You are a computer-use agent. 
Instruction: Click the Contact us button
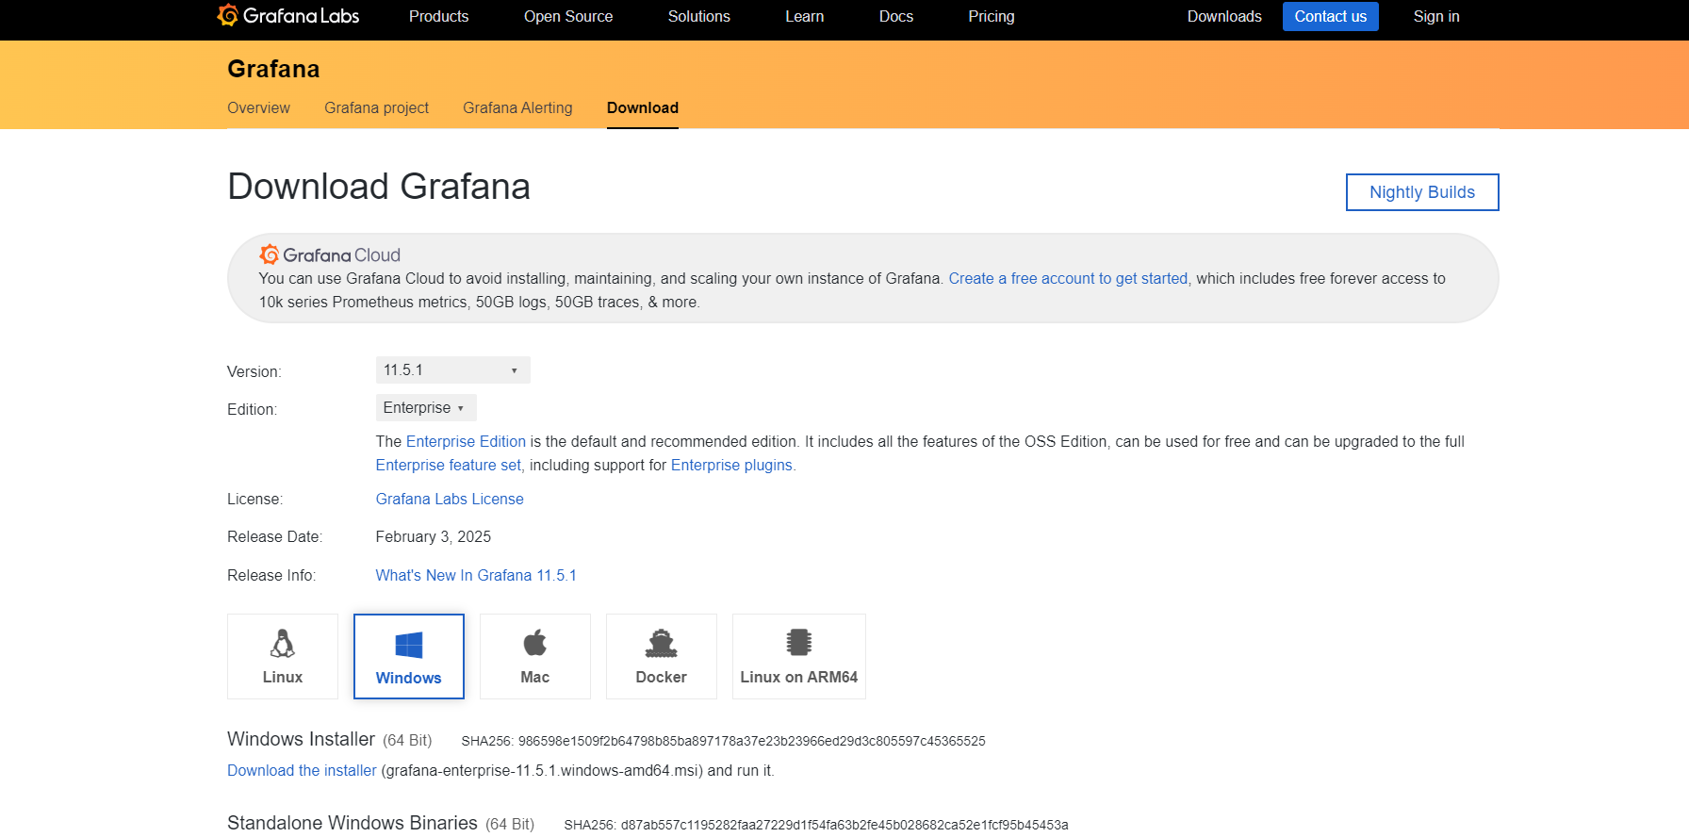click(1331, 16)
